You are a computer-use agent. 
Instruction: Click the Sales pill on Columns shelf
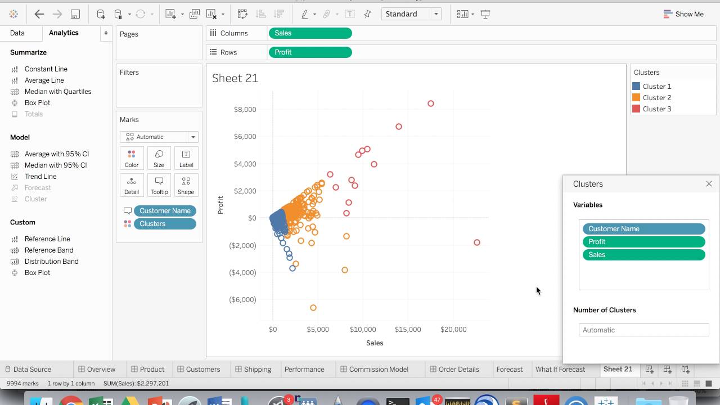(310, 33)
